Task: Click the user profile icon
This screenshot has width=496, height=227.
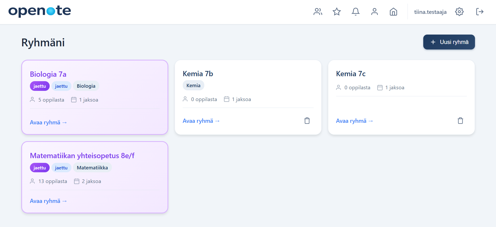Action: (x=374, y=12)
